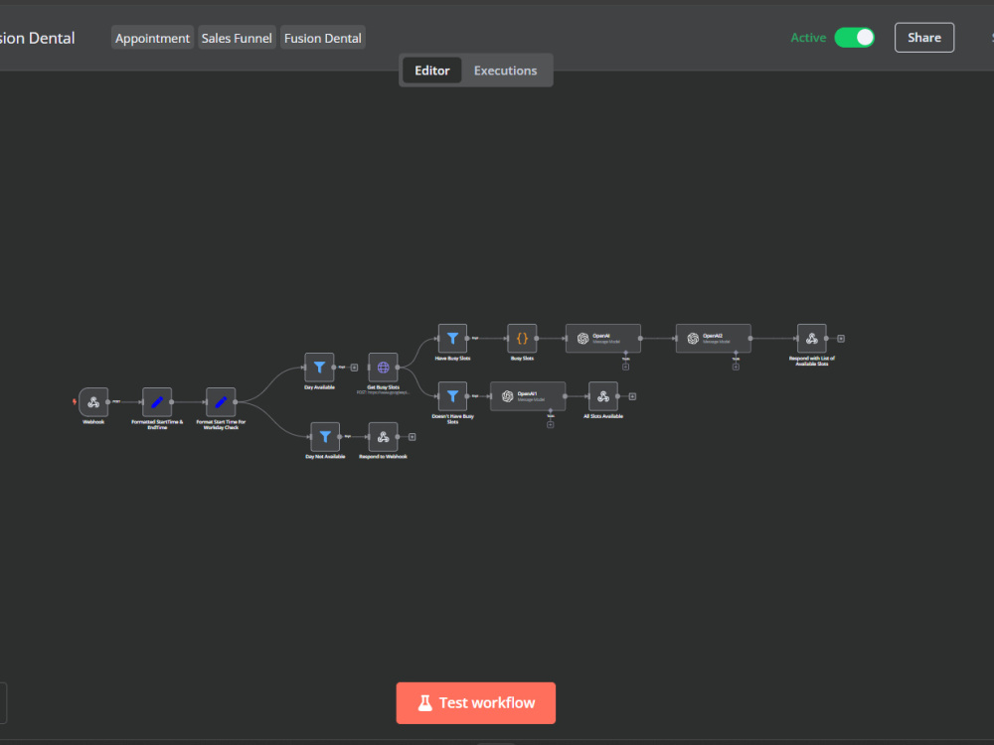Click the Appointment tag

pos(152,38)
